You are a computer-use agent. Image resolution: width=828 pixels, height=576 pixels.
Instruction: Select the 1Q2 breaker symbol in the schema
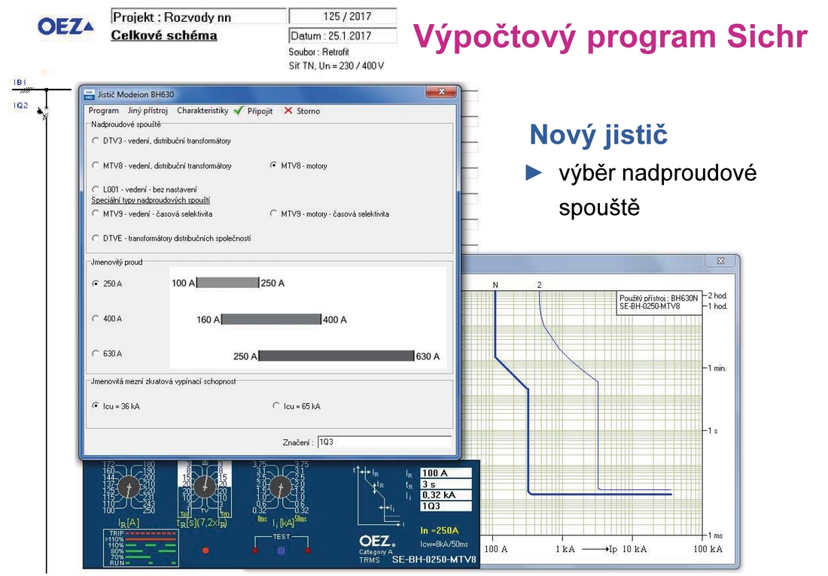(44, 112)
